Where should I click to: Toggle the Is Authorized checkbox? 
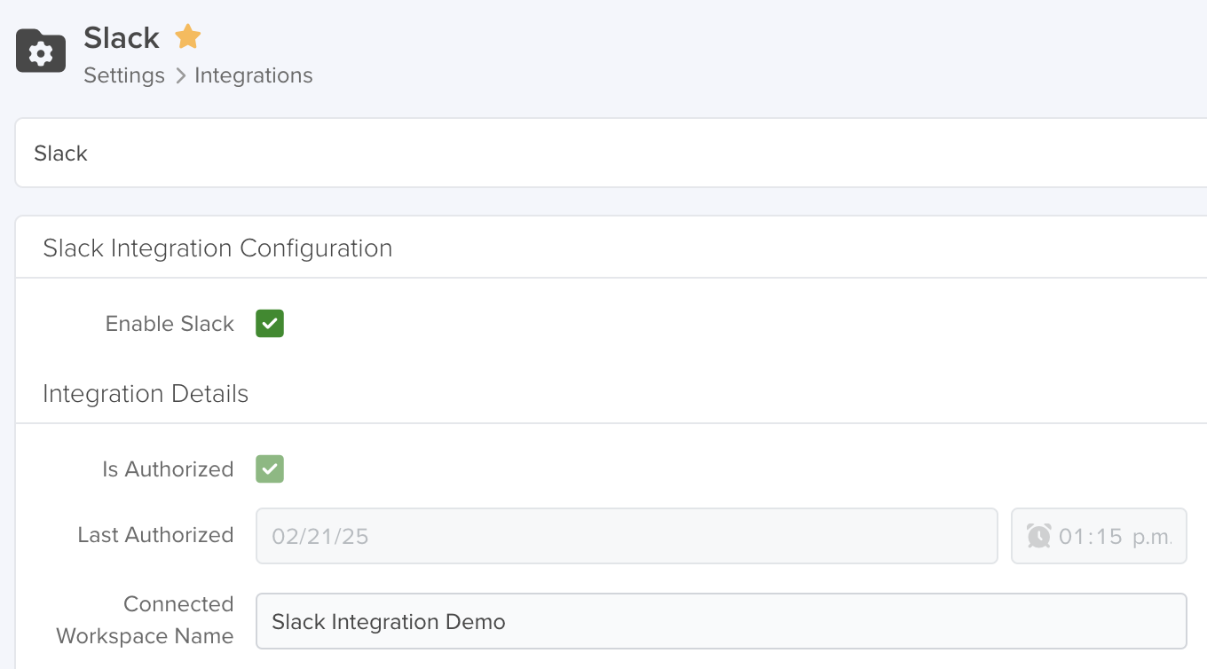(x=269, y=468)
